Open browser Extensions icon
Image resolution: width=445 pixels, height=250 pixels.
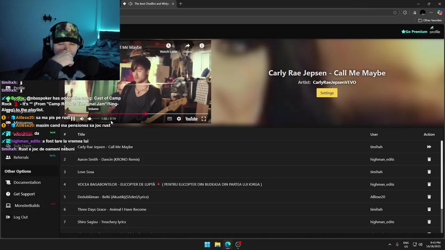[405, 12]
